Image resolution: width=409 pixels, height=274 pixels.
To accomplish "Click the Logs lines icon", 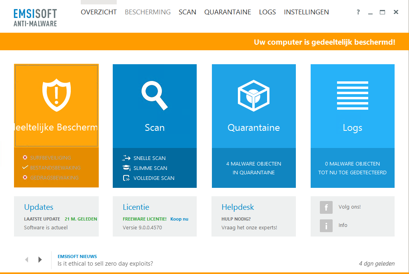I will (352, 95).
